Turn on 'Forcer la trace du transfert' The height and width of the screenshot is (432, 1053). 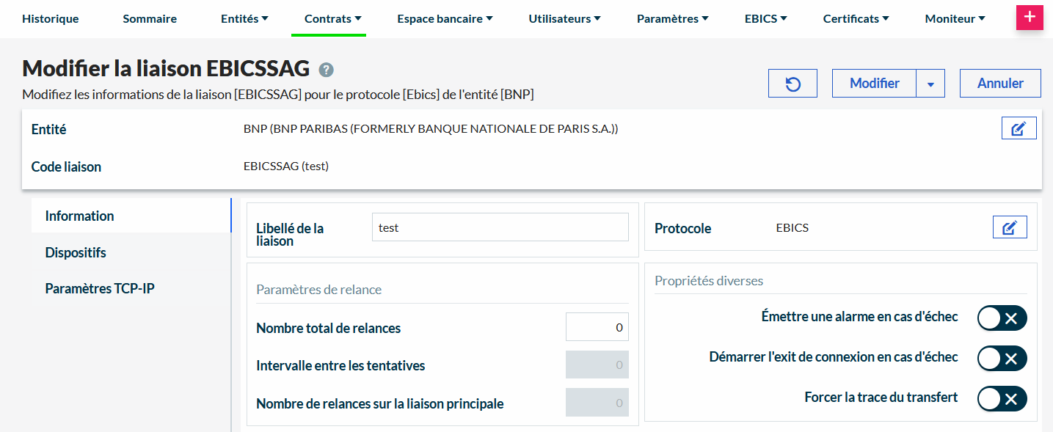1002,398
